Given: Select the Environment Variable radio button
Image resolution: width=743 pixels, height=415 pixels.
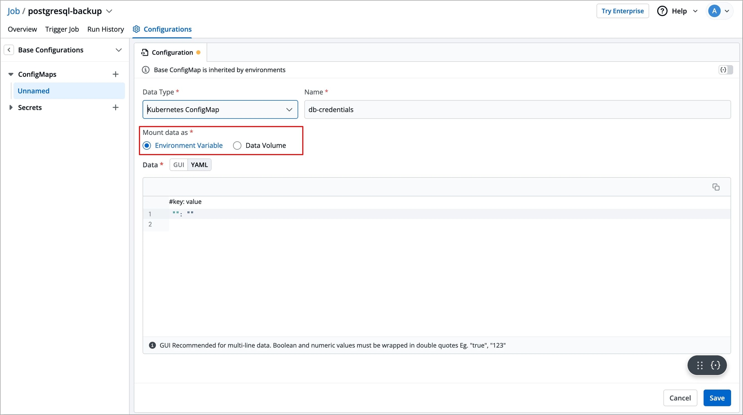Looking at the screenshot, I should pyautogui.click(x=147, y=146).
